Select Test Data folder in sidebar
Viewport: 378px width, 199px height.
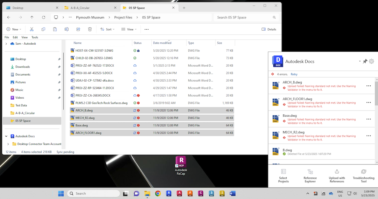click(21, 105)
